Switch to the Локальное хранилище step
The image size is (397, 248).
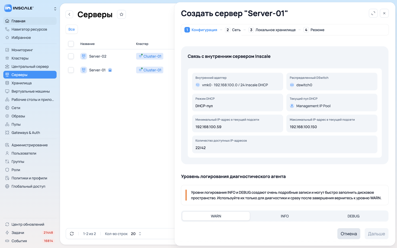[x=272, y=30]
